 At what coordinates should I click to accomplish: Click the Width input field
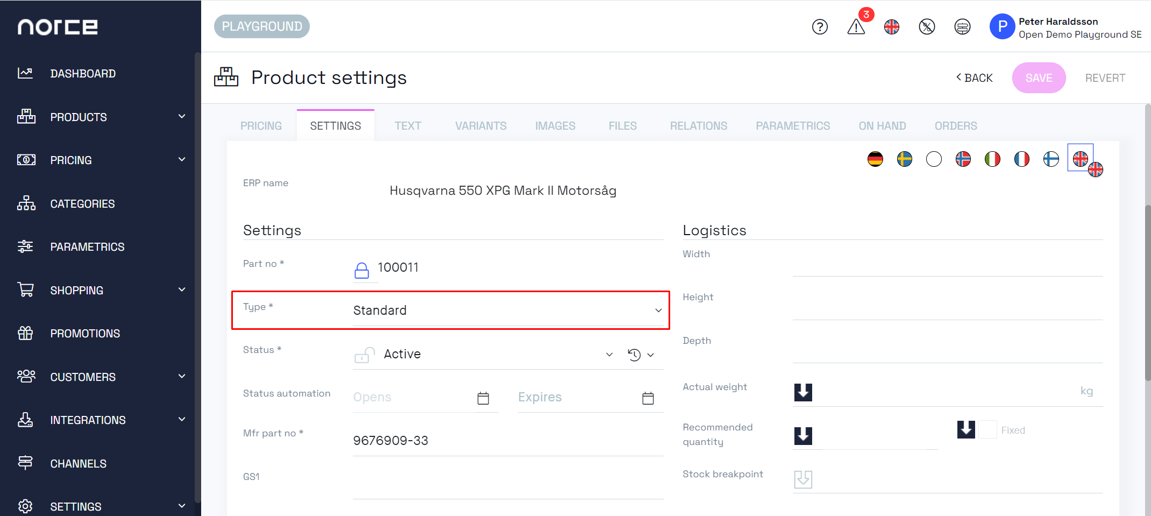coord(947,261)
